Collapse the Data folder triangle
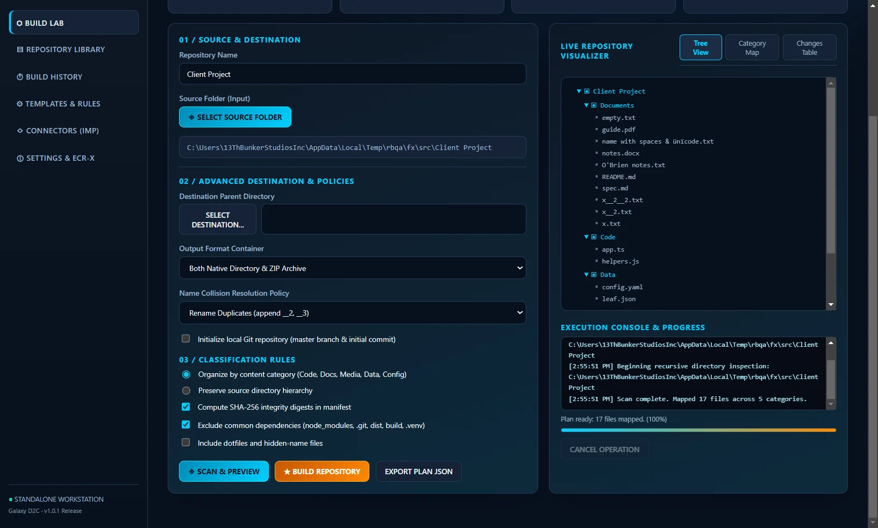The image size is (878, 528). click(x=587, y=275)
